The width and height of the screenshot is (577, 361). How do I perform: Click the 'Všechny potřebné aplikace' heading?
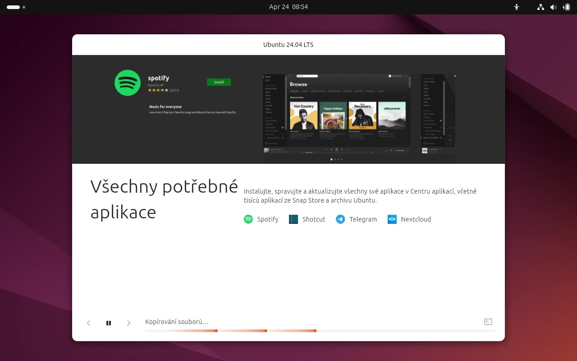point(164,199)
